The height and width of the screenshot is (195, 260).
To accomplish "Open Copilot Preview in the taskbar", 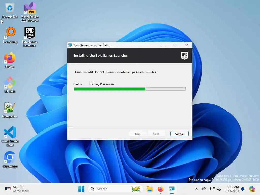I will pyautogui.click(x=252, y=189).
